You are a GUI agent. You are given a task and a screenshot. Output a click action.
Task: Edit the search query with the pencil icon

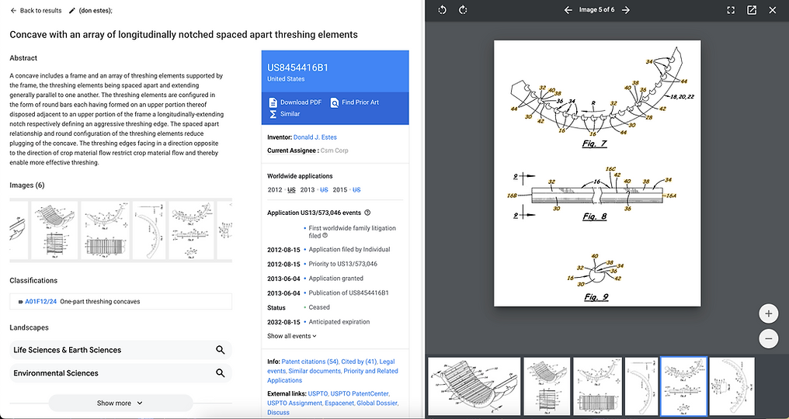(x=72, y=11)
